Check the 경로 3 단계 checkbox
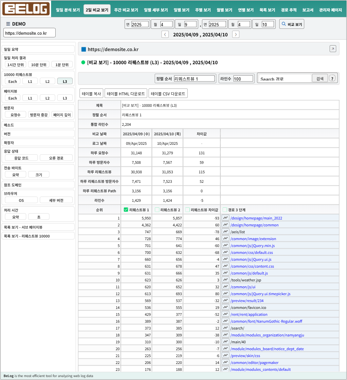 pos(225,210)
